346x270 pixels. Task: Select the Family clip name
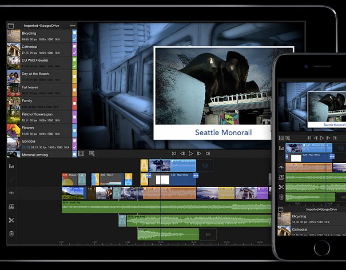(27, 101)
